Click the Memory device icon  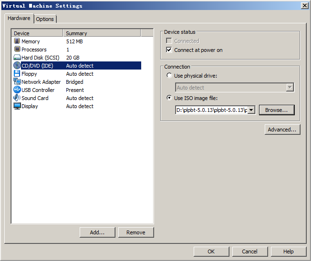[x=17, y=41]
